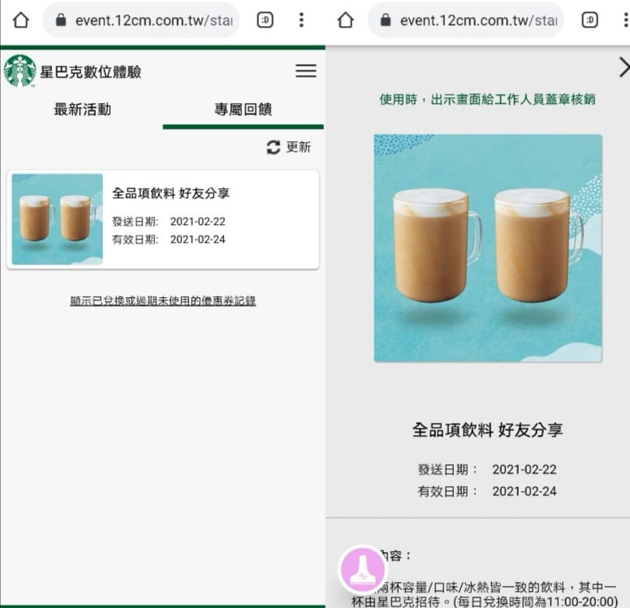The image size is (630, 608).
Task: Close the coupon detail with the arrow
Action: pyautogui.click(x=624, y=67)
